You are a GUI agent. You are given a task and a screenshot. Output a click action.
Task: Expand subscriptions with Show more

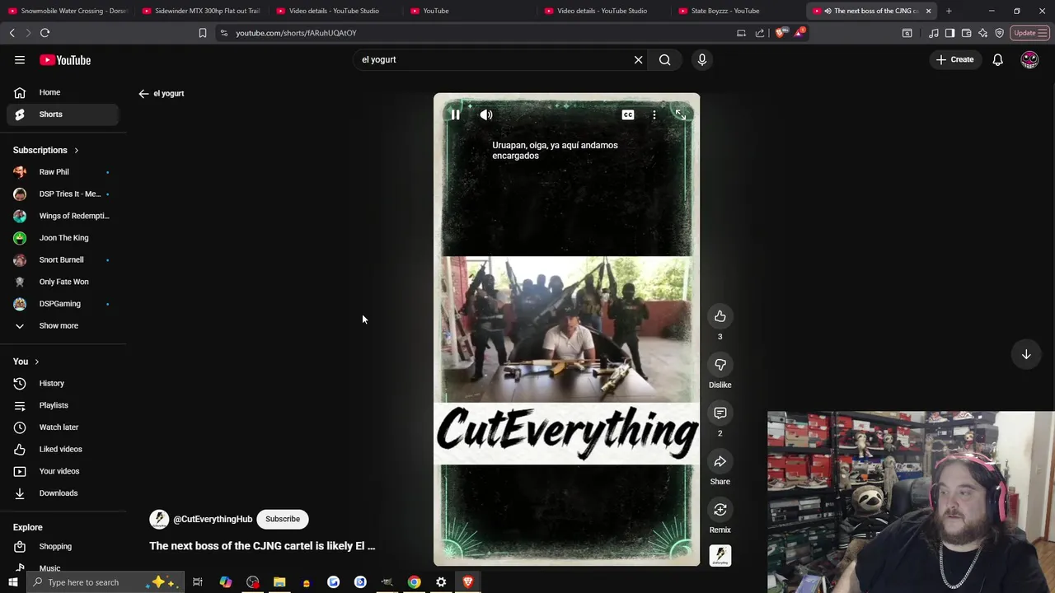(63, 325)
